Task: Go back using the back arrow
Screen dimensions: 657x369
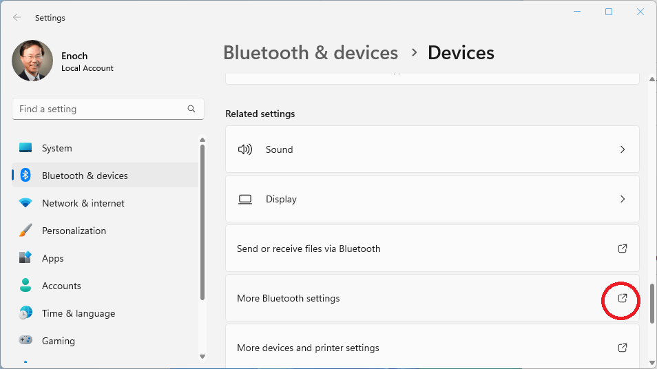Action: pyautogui.click(x=17, y=18)
